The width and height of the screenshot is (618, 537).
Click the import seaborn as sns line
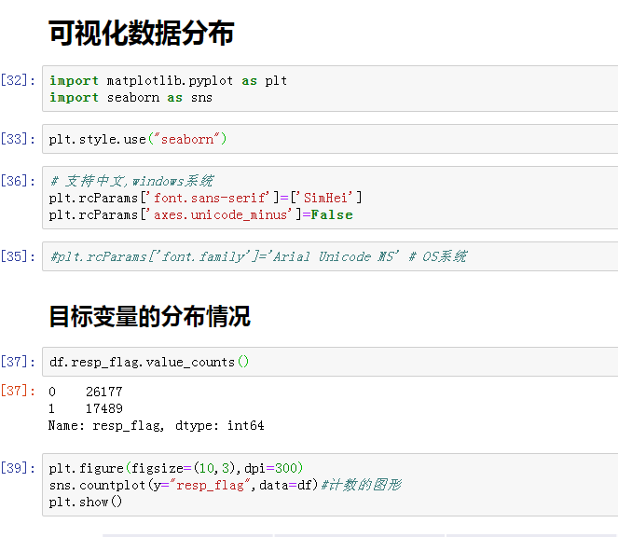pyautogui.click(x=130, y=98)
